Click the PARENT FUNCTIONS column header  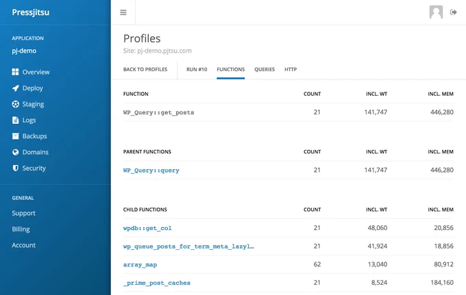[x=147, y=152]
